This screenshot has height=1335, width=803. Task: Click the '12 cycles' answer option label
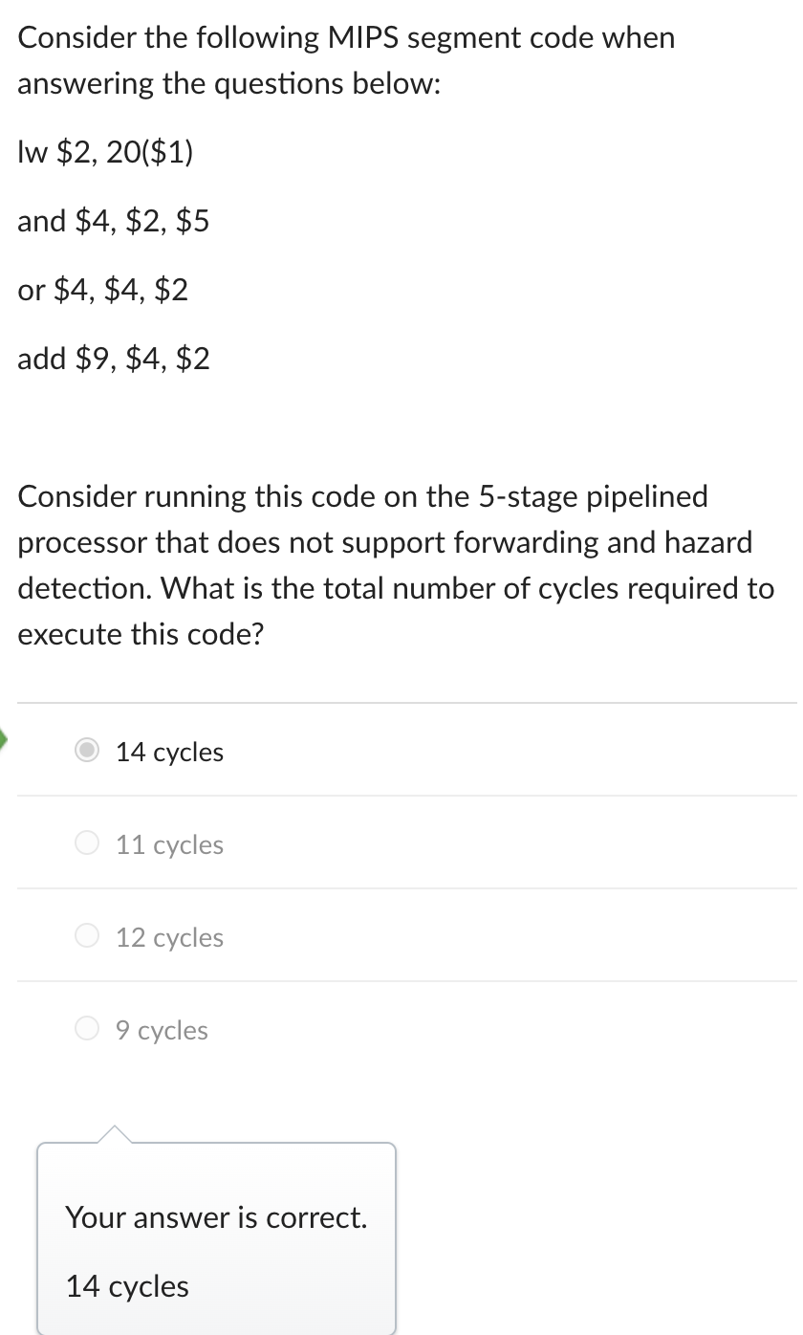click(x=170, y=938)
